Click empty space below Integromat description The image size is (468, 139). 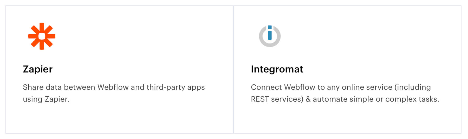click(x=347, y=119)
